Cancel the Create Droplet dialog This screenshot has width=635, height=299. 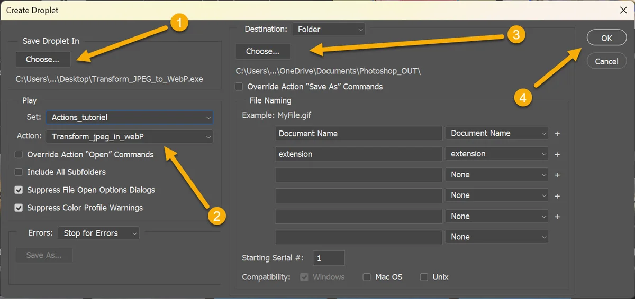606,61
